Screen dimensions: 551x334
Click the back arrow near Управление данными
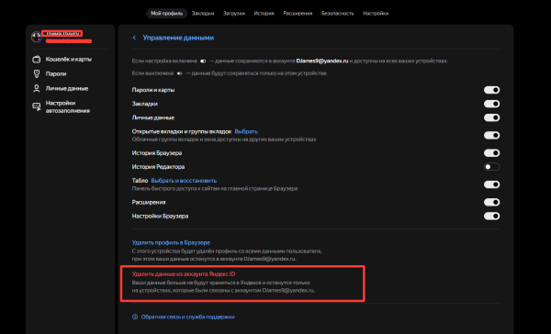point(134,38)
